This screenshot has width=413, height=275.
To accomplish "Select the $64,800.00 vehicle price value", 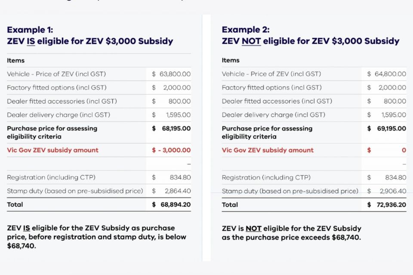I will (x=386, y=74).
